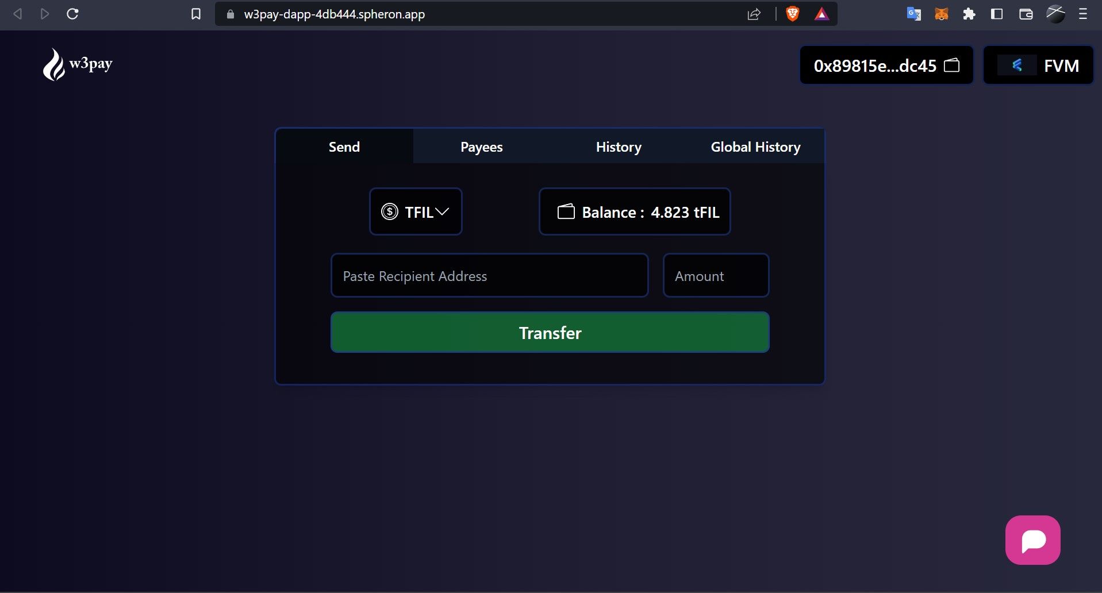Open the browser hamburger menu
This screenshot has height=593, width=1102.
1083,14
